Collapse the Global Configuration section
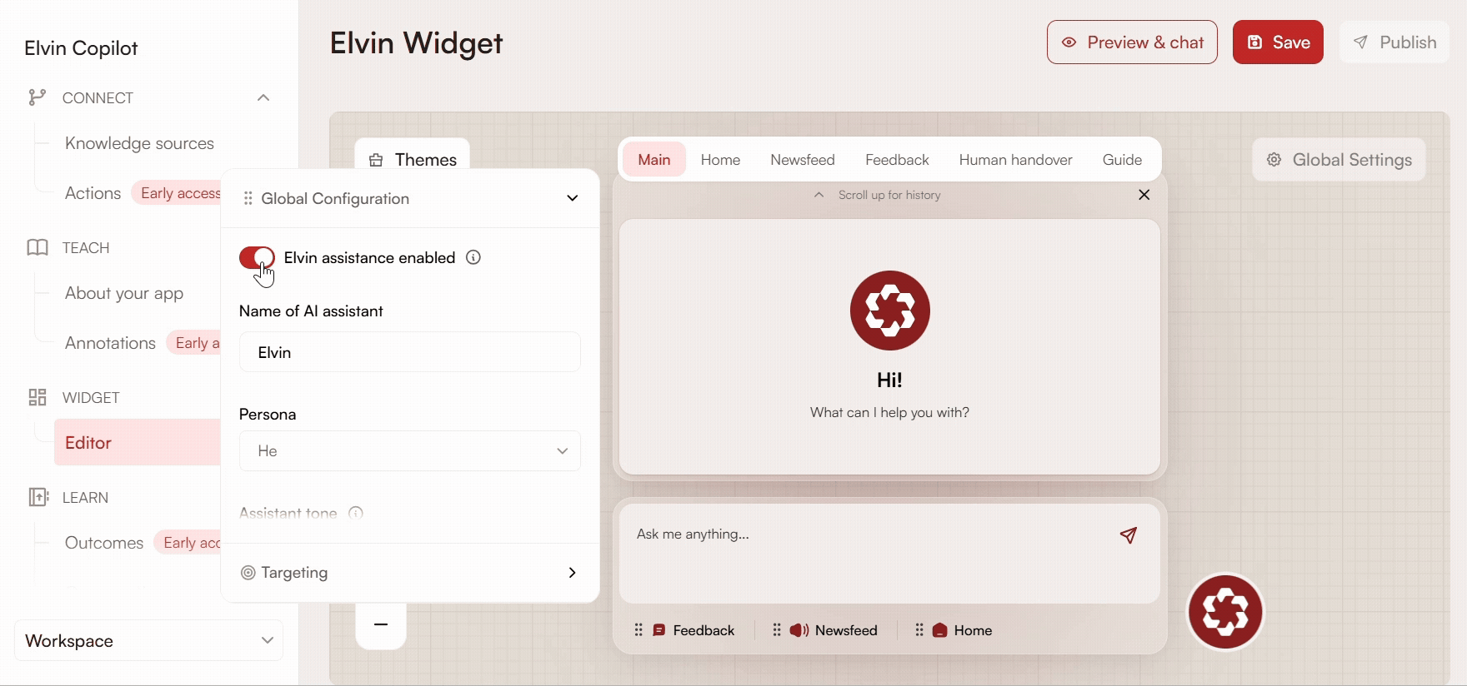Screen dimensions: 1467x686 coord(572,198)
